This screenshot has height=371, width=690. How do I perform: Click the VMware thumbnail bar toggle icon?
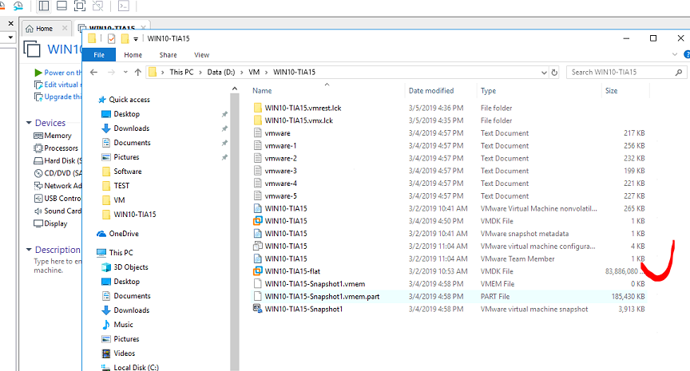coord(62,6)
